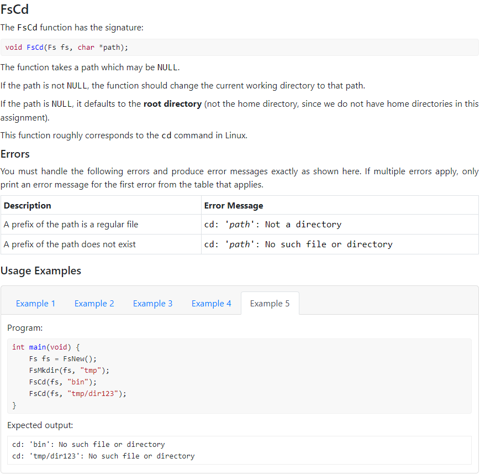This screenshot has height=474, width=480.
Task: Select the Example 3 tab
Action: (152, 303)
